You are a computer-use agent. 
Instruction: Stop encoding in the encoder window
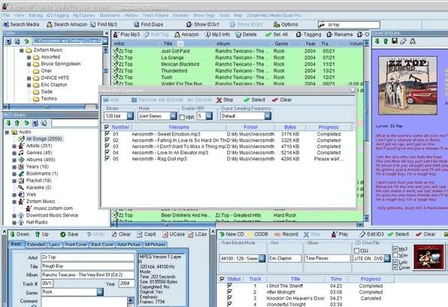click(x=225, y=100)
